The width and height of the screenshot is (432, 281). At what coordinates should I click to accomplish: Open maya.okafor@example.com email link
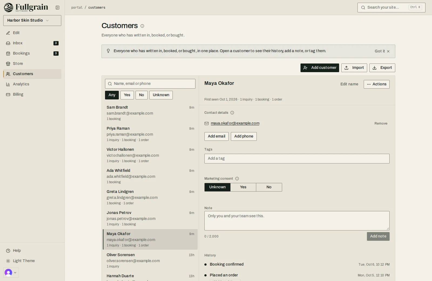235,123
